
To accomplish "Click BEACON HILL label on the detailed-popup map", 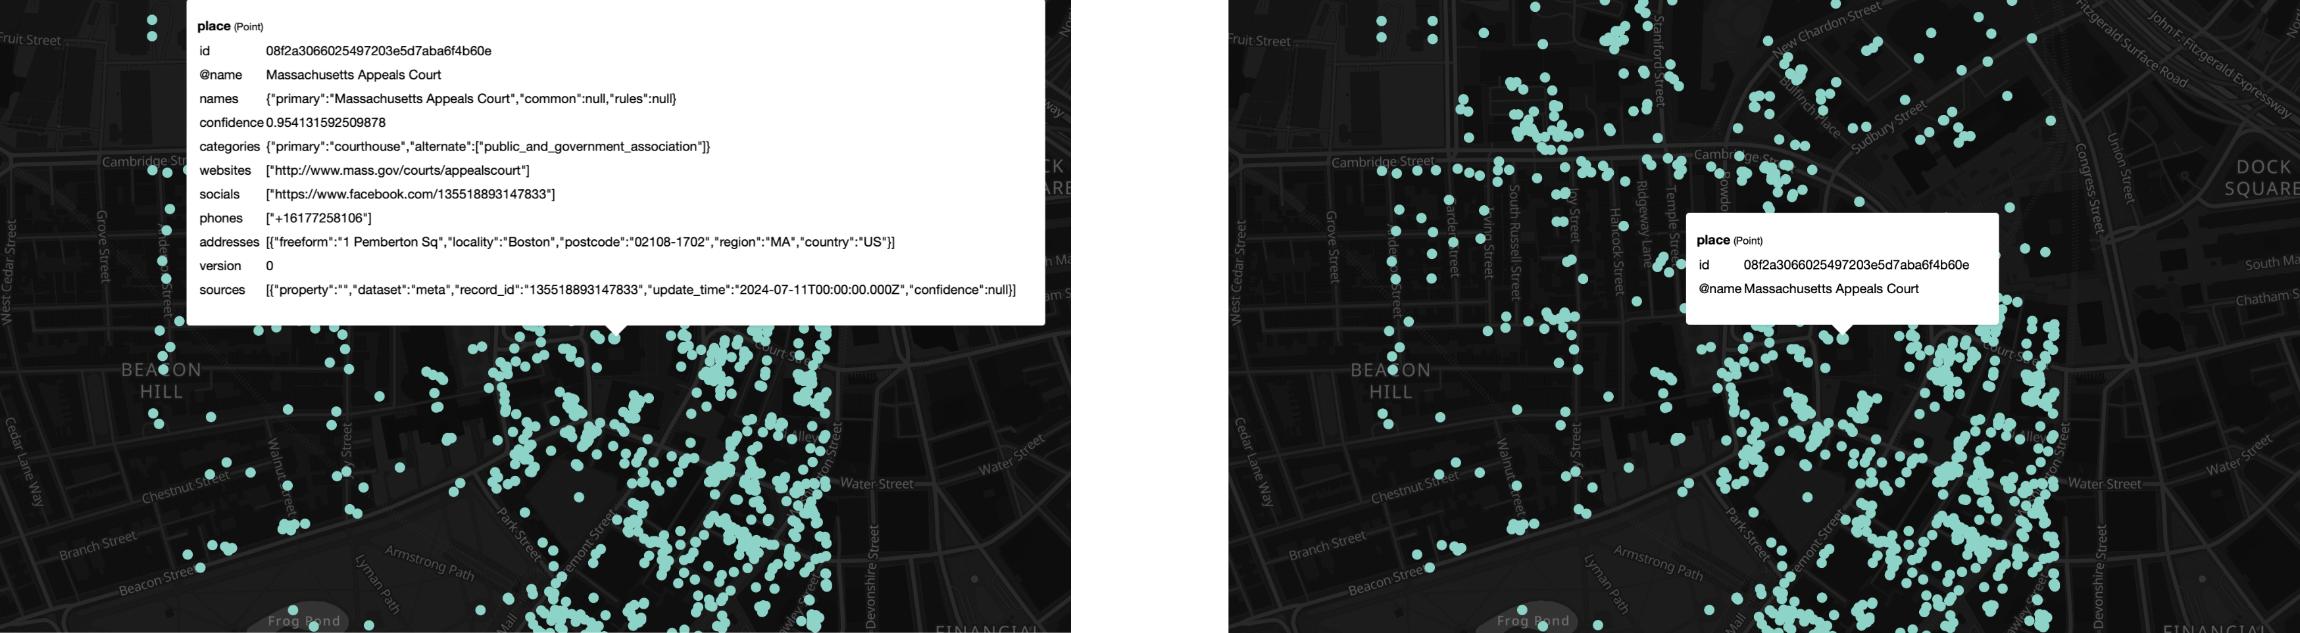I will click(x=162, y=381).
